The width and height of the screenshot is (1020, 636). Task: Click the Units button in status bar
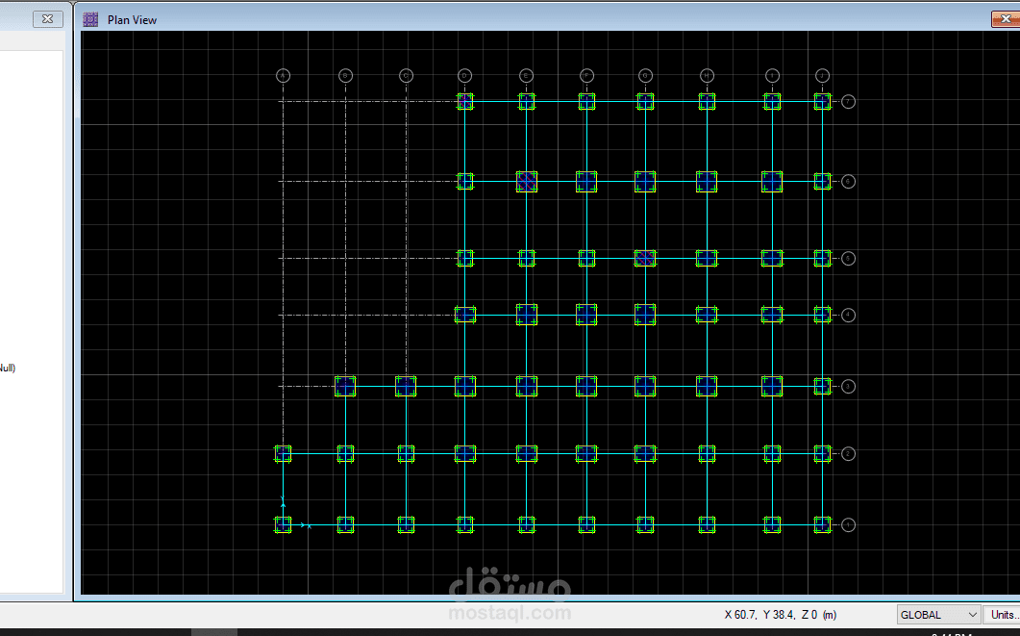tap(1002, 615)
